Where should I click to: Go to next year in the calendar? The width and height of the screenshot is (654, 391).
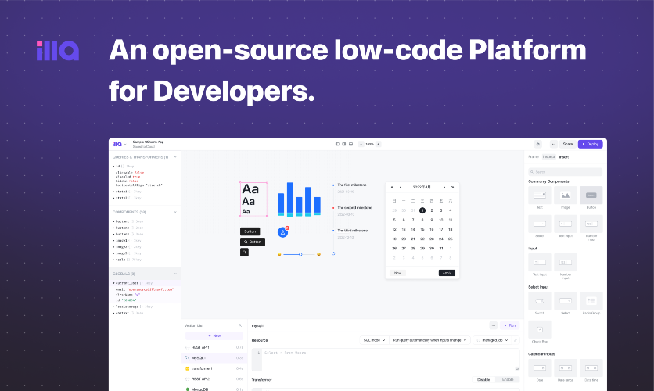pos(452,188)
